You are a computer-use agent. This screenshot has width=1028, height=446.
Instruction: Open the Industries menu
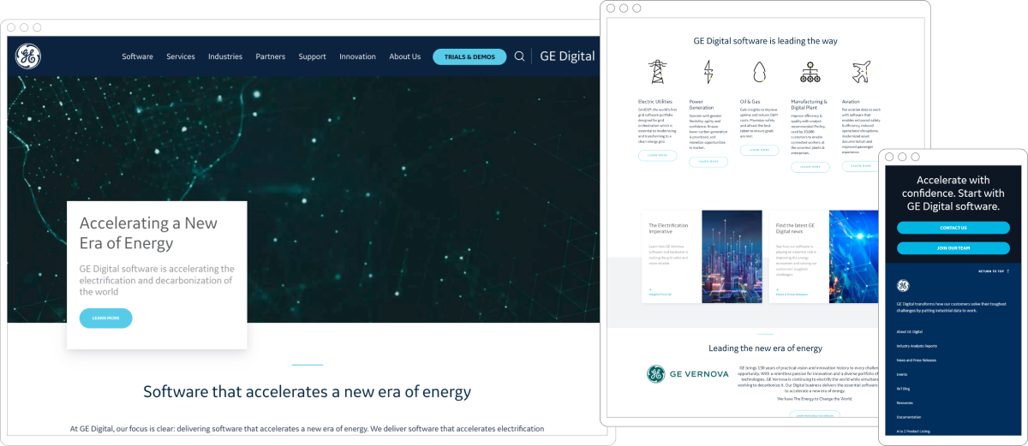(x=225, y=56)
